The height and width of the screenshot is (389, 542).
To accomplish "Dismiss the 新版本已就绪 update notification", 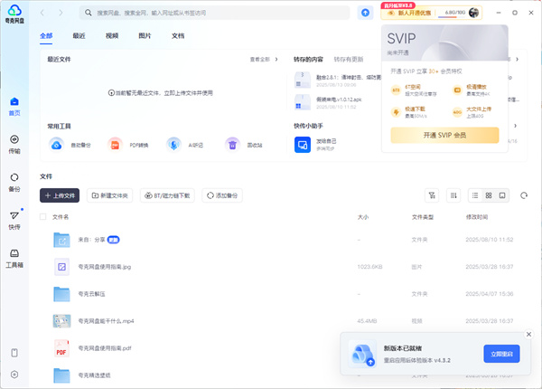I will click(x=528, y=335).
